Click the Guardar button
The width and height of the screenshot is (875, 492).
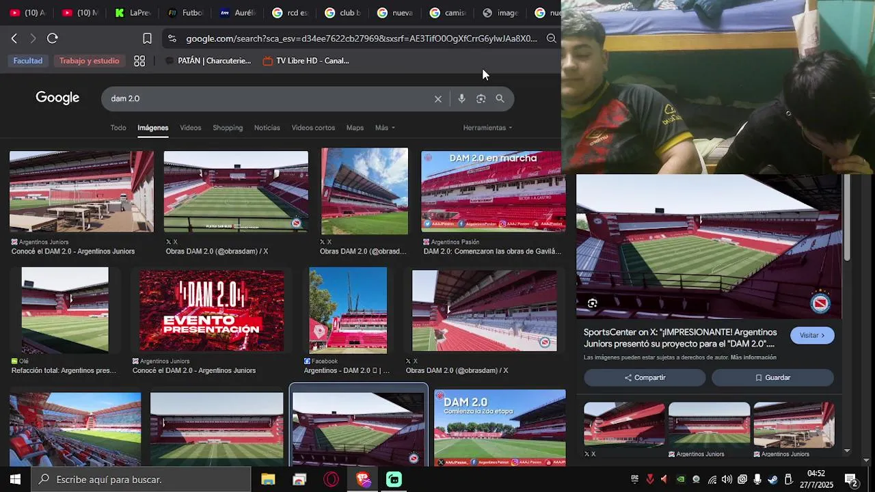click(772, 378)
